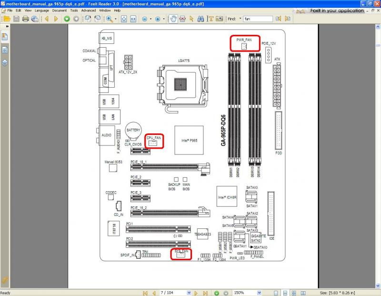Open the Layers panel in sidebar
This screenshot has height=296, width=381.
point(5,62)
